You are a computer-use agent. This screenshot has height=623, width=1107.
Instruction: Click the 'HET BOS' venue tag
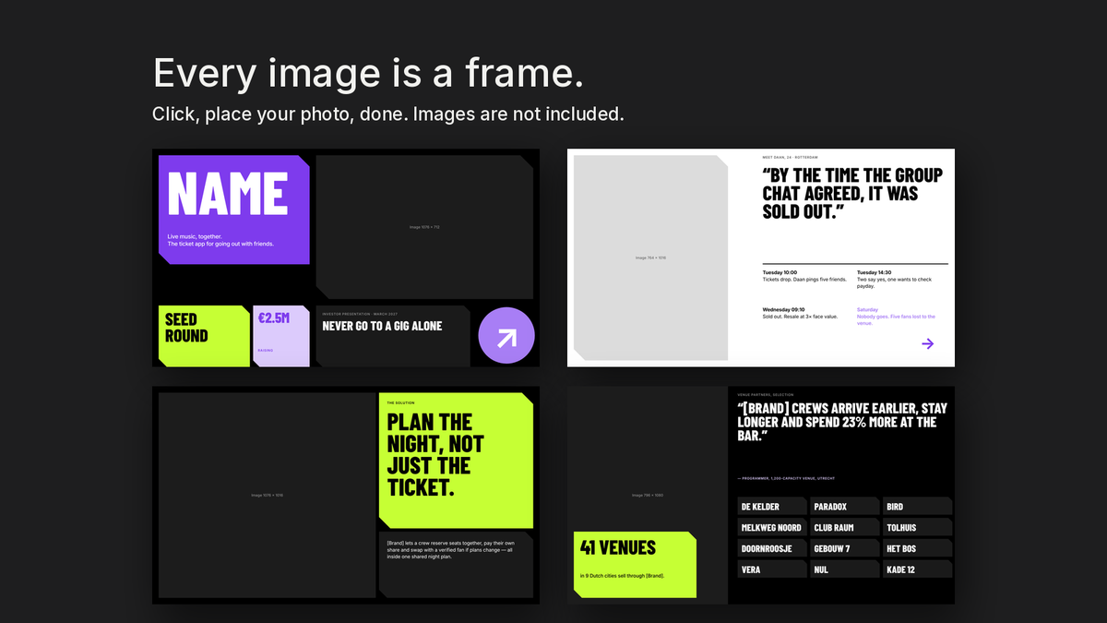(x=918, y=548)
